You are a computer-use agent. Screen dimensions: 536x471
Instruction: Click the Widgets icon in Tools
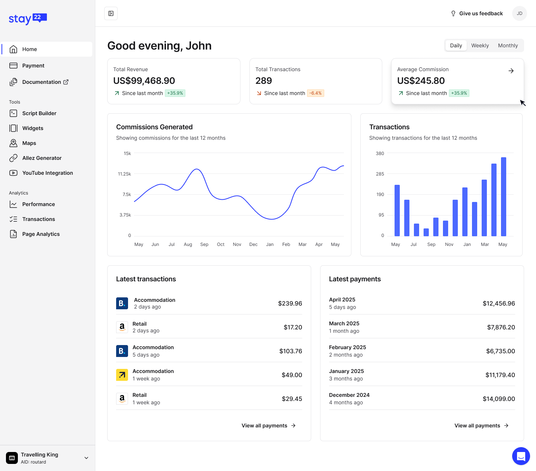coord(13,128)
